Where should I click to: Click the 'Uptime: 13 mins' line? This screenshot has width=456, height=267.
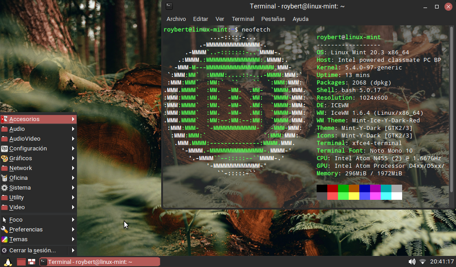point(343,75)
